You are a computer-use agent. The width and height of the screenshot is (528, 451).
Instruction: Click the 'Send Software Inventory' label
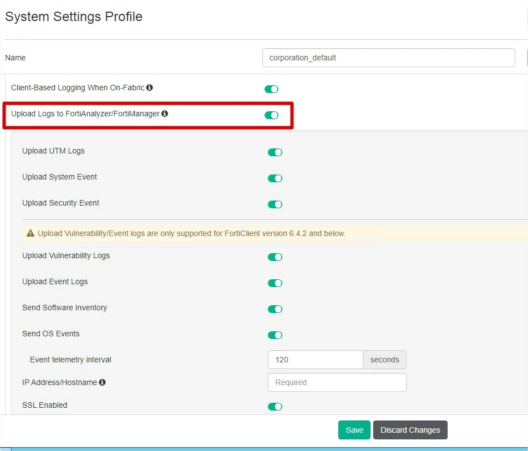coord(65,307)
